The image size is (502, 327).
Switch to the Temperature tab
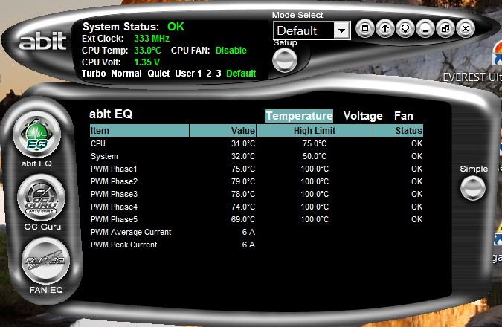299,116
